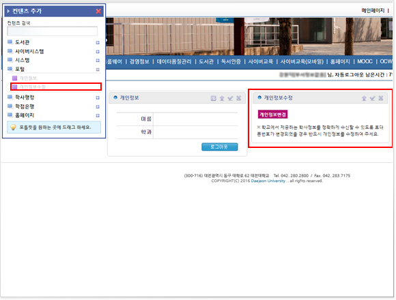Open 도서관 in the navigation bar
This screenshot has width=396, height=300.
(206, 62)
